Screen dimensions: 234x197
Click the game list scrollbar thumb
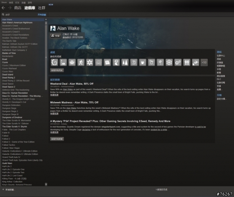click(46, 57)
